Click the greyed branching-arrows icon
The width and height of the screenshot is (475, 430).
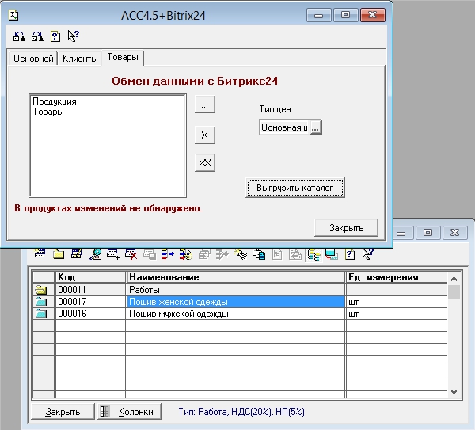click(x=222, y=254)
